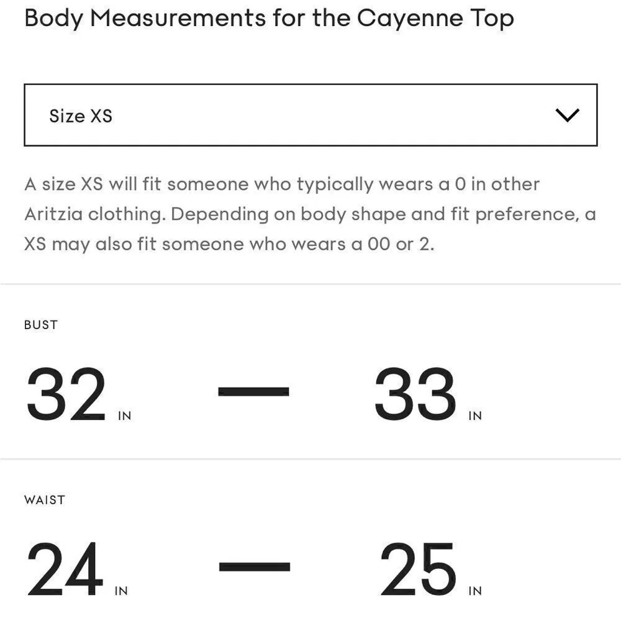Click the IN unit next to 32
The height and width of the screenshot is (621, 621).
124,416
